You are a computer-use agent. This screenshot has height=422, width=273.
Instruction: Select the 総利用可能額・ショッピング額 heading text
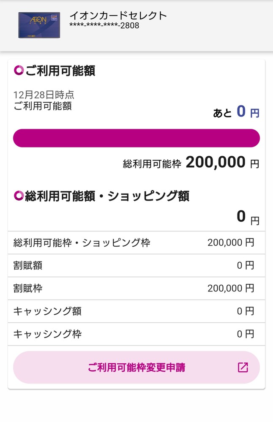[x=107, y=196]
